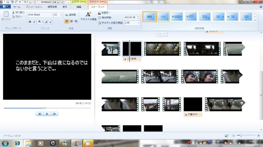The width and height of the screenshot is (263, 147).
Task: Open the quick access toolbar customize dropdown
Action: tap(20, 2)
